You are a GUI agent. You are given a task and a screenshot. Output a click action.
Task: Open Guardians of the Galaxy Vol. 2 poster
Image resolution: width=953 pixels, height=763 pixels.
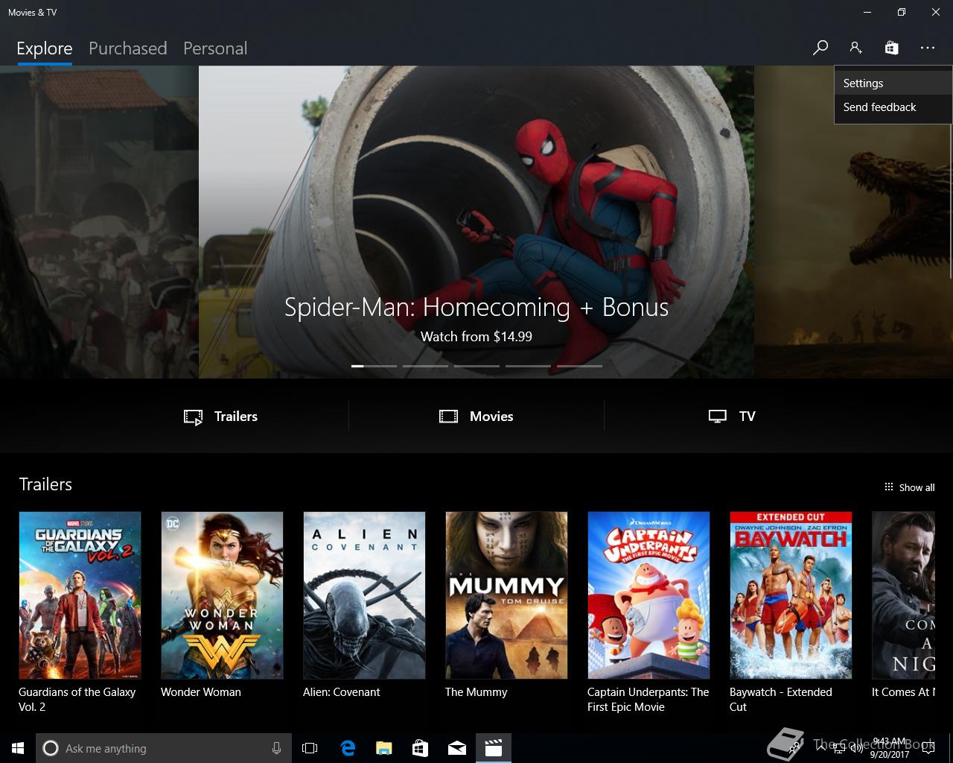[80, 595]
